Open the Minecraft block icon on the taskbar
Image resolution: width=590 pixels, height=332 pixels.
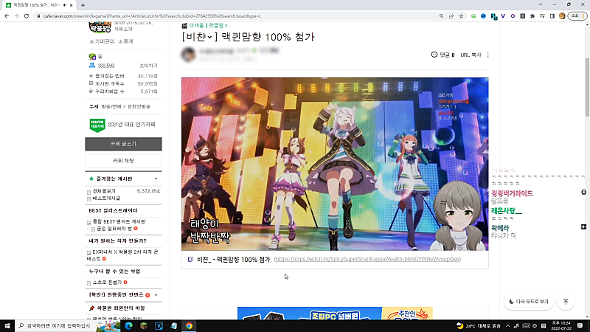pyautogui.click(x=144, y=325)
